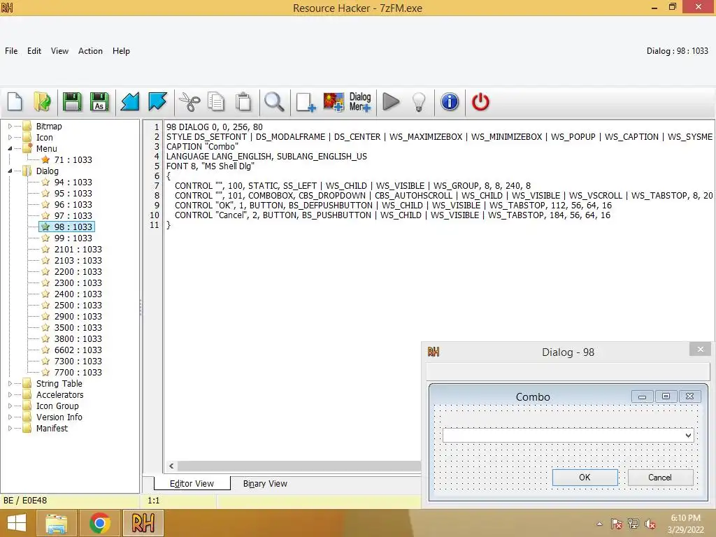Open the View menu

point(60,51)
